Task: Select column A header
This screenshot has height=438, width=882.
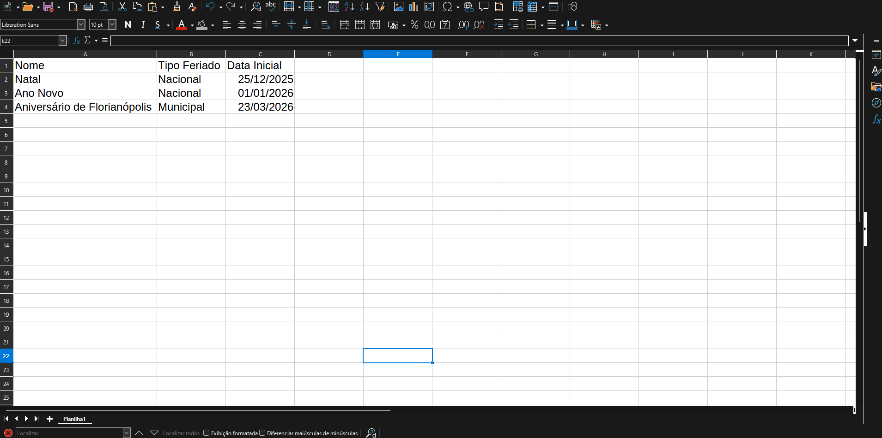Action: coord(85,54)
